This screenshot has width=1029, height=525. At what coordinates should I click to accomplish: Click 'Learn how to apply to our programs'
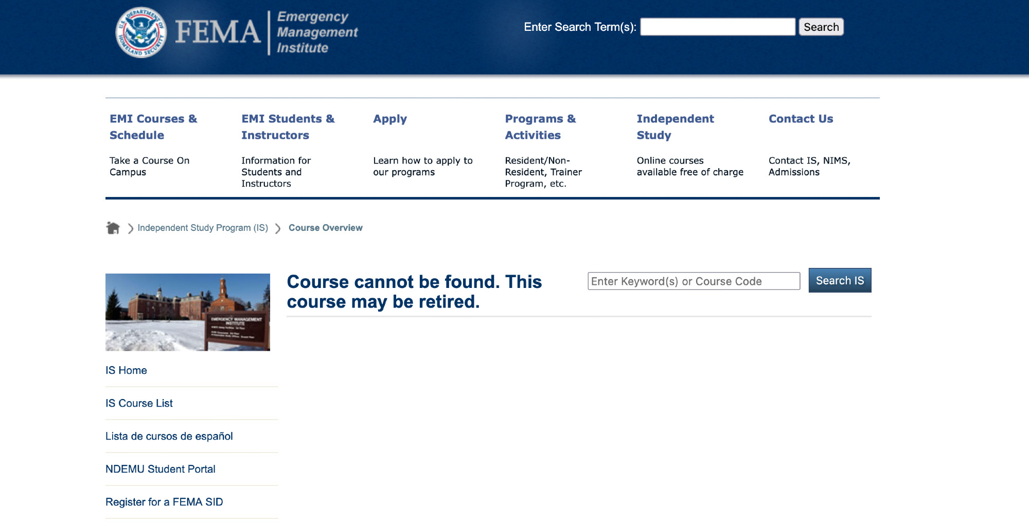tap(422, 166)
